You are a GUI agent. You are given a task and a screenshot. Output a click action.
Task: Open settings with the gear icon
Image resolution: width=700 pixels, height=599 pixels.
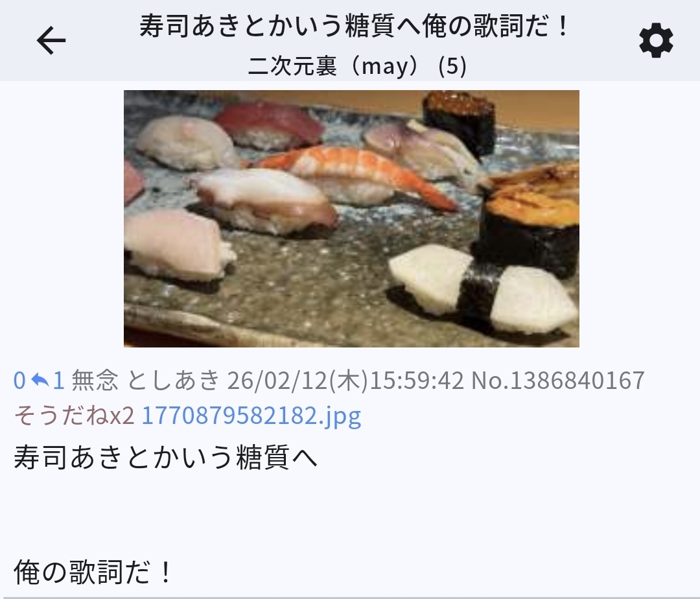656,41
